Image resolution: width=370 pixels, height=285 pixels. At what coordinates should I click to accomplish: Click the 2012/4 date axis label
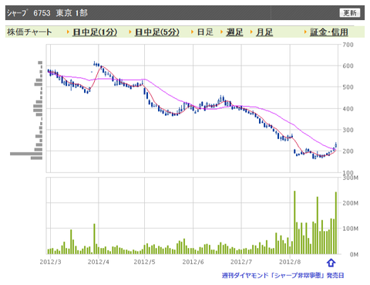pos(99,262)
